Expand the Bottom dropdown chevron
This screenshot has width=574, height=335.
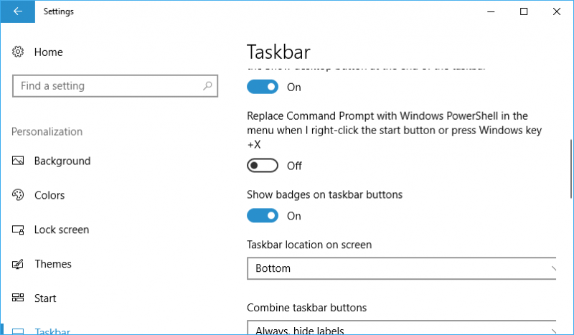553,268
